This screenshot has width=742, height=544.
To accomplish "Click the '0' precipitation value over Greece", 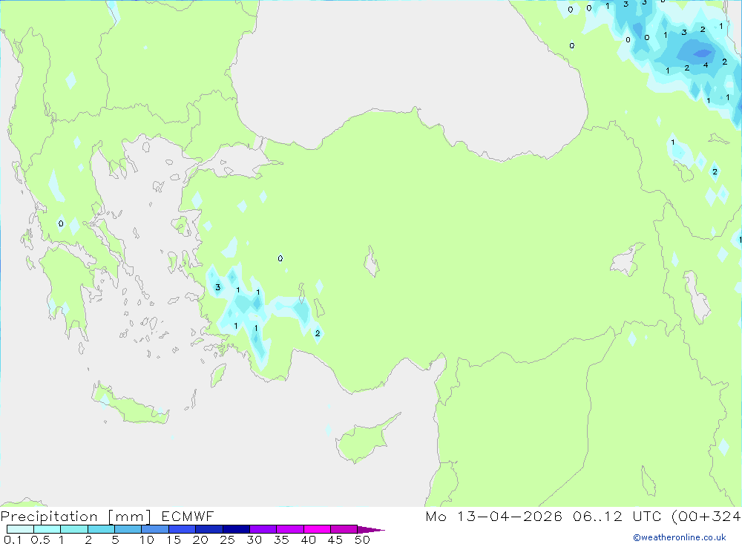I will 61,223.
